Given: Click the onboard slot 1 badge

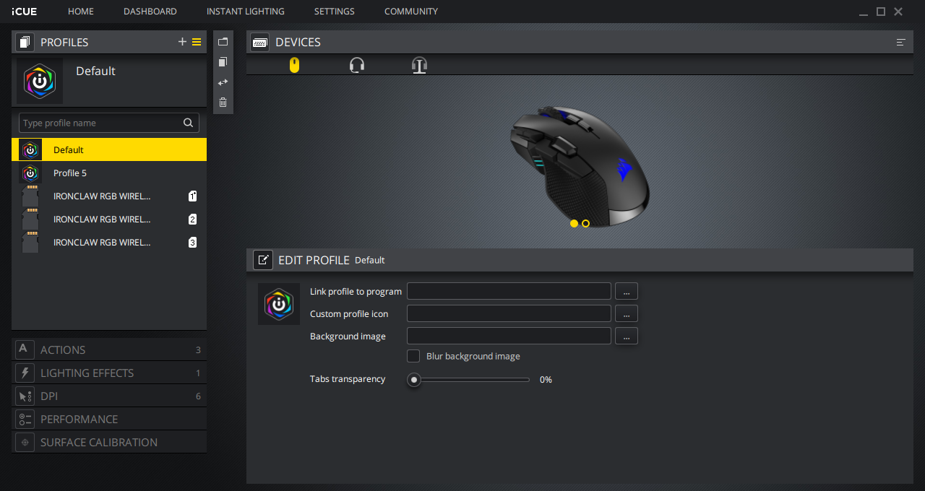Looking at the screenshot, I should click(192, 196).
